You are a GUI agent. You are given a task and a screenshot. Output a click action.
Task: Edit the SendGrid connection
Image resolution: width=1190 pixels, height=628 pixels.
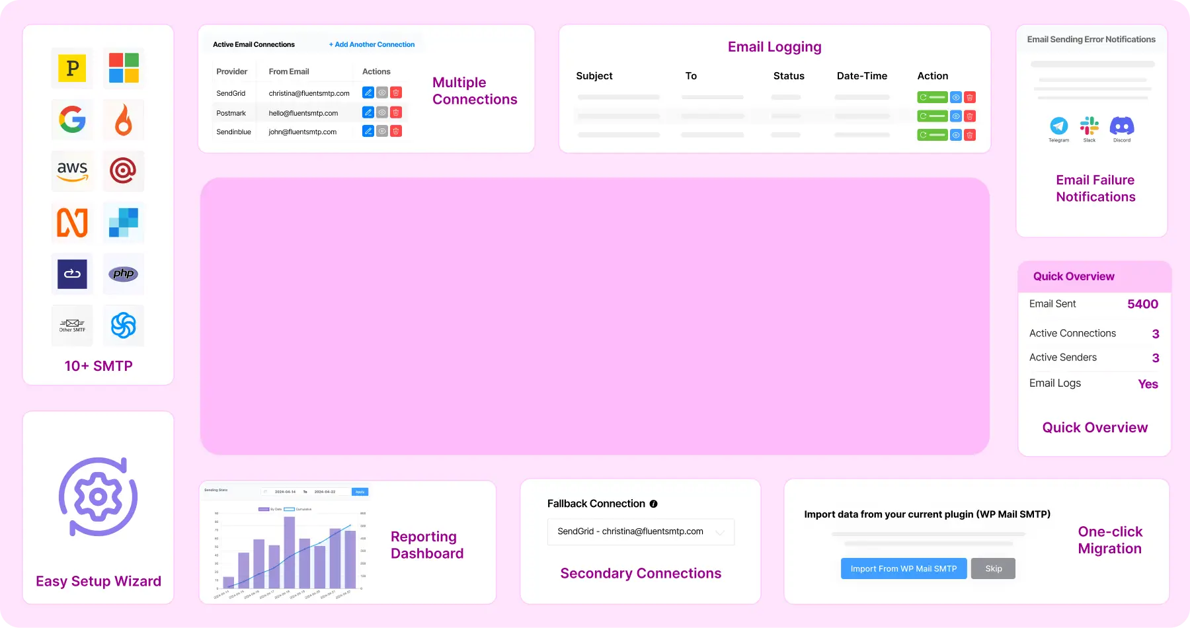(368, 93)
